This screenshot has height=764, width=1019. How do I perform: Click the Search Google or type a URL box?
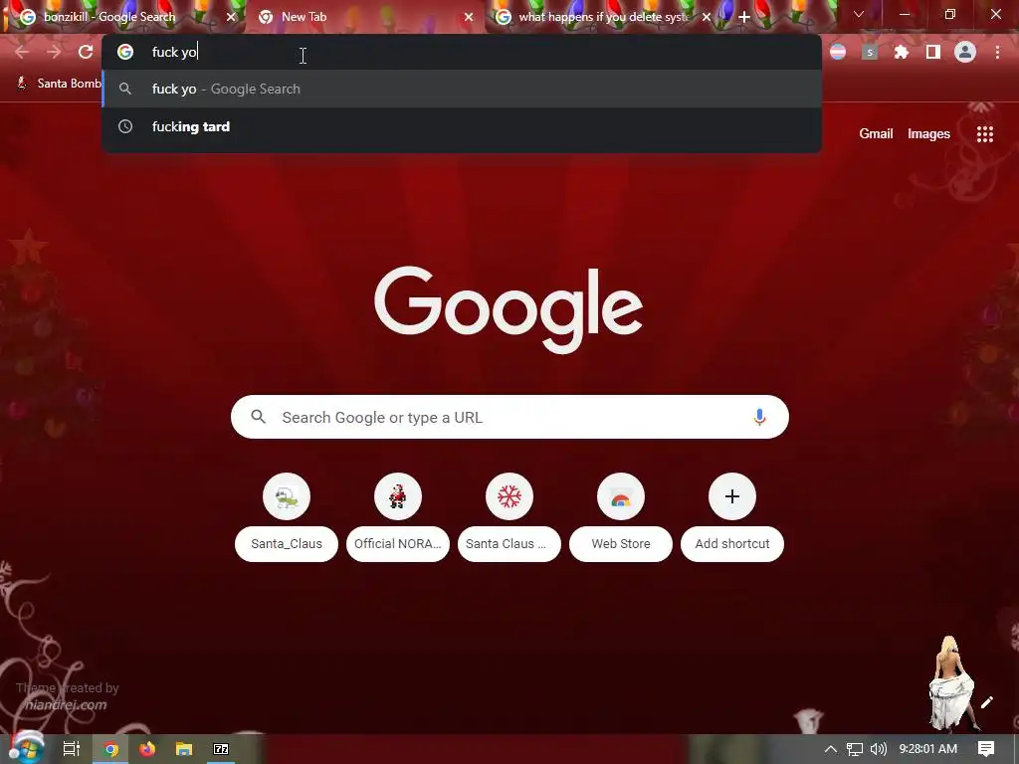[x=509, y=417]
